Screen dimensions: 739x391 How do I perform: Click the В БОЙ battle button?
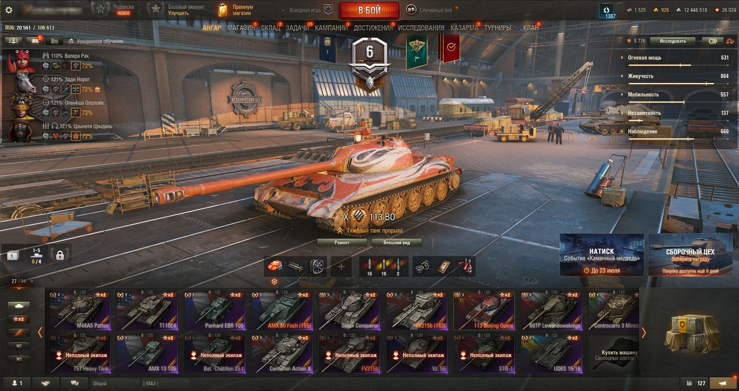pos(369,10)
